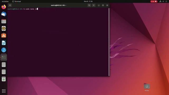169x95 pixels.
Task: Open the power menu icon
Action: pos(166,1)
